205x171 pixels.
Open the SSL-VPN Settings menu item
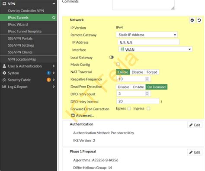tap(21, 45)
